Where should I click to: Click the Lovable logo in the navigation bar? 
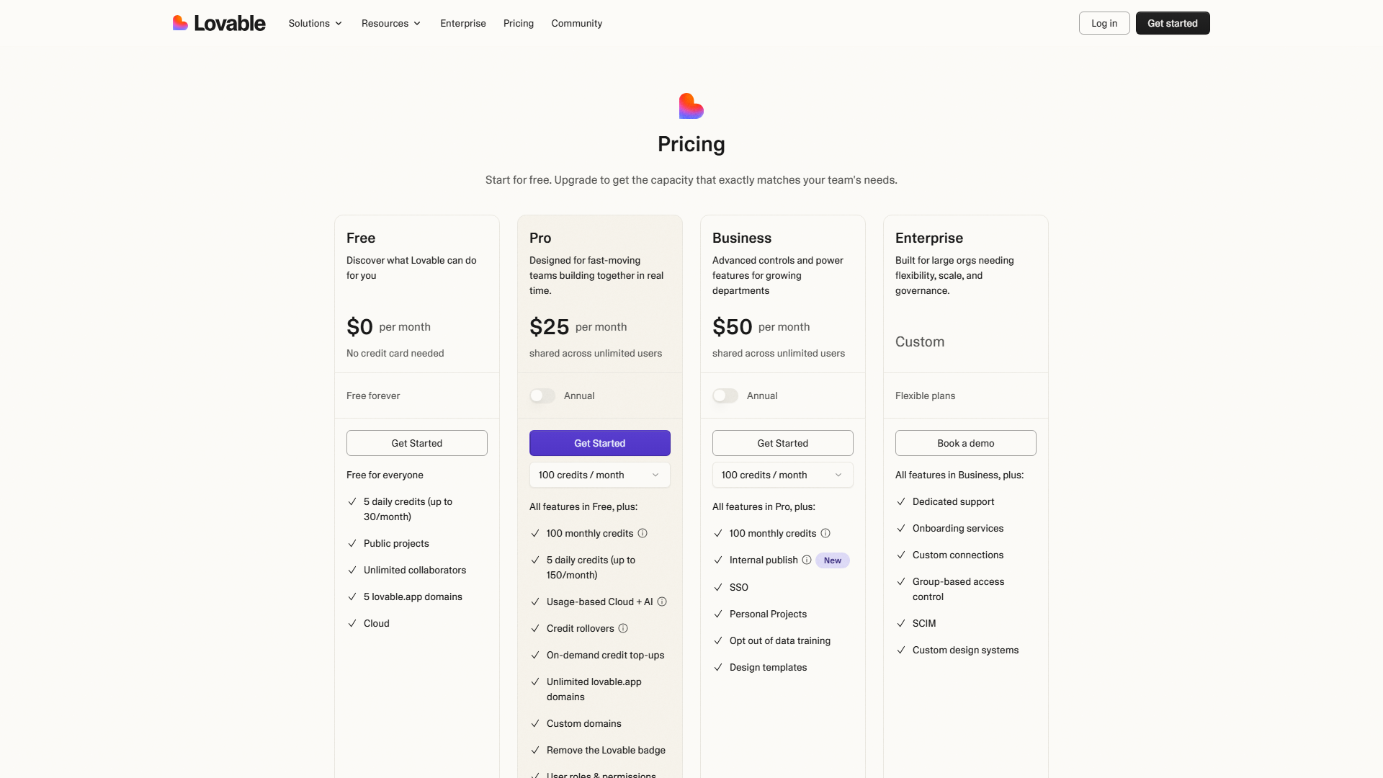coord(218,22)
